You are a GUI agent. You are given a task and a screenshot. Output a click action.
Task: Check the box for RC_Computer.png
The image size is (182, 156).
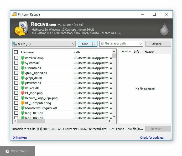point(16,103)
